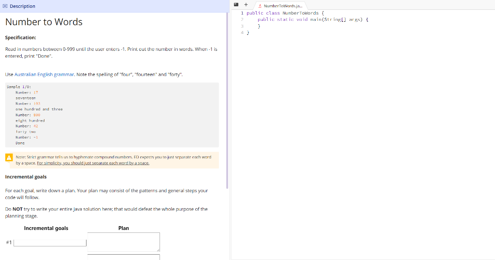Click the 'Specification:' label

[20, 37]
